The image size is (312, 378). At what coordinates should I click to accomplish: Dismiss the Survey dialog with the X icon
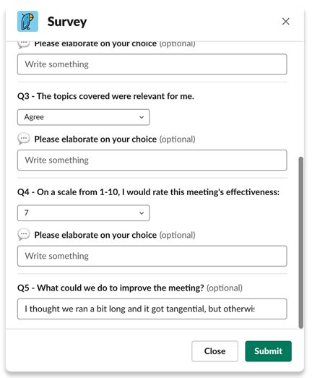[286, 21]
